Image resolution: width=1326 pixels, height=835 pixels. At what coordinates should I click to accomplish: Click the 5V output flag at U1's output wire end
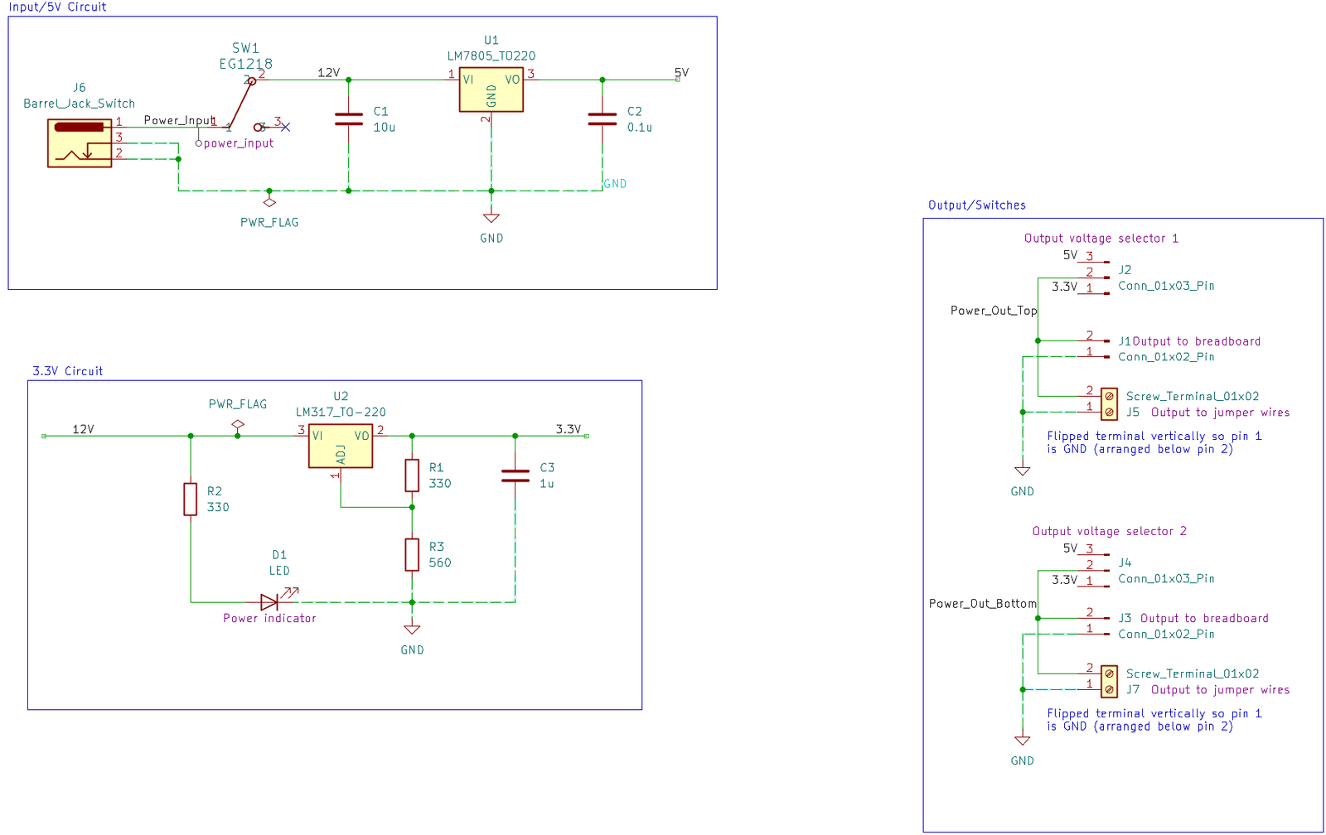point(678,79)
